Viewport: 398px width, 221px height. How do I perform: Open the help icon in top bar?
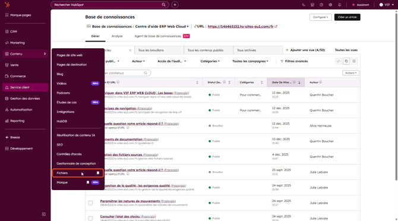[x=321, y=5]
